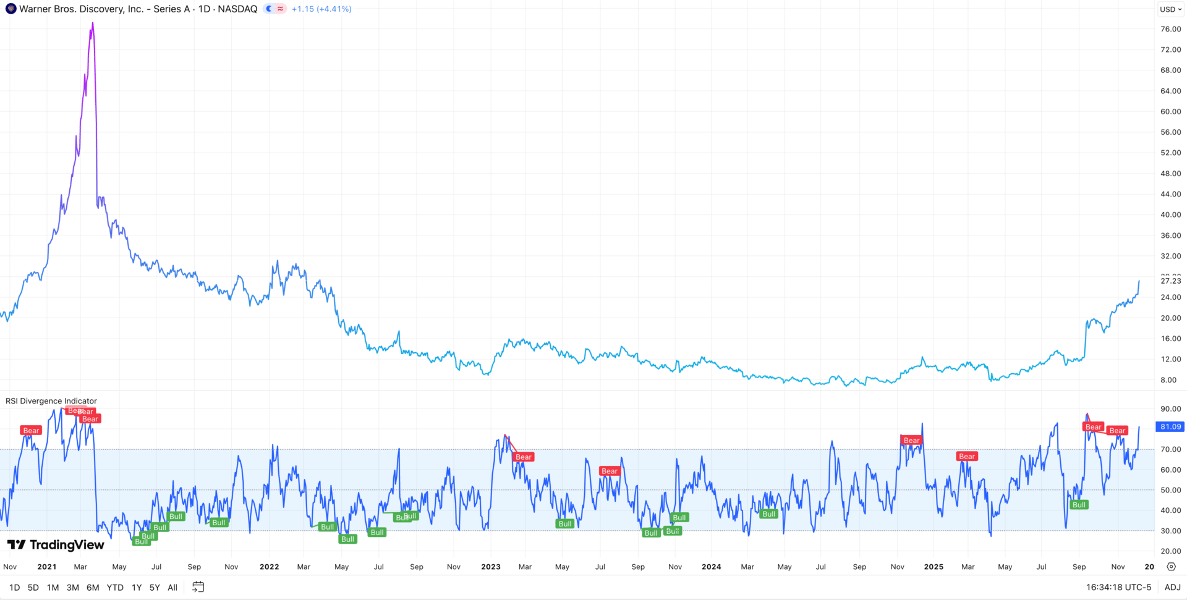Click the 8.00 price axis label
The image size is (1187, 600).
pyautogui.click(x=1168, y=380)
